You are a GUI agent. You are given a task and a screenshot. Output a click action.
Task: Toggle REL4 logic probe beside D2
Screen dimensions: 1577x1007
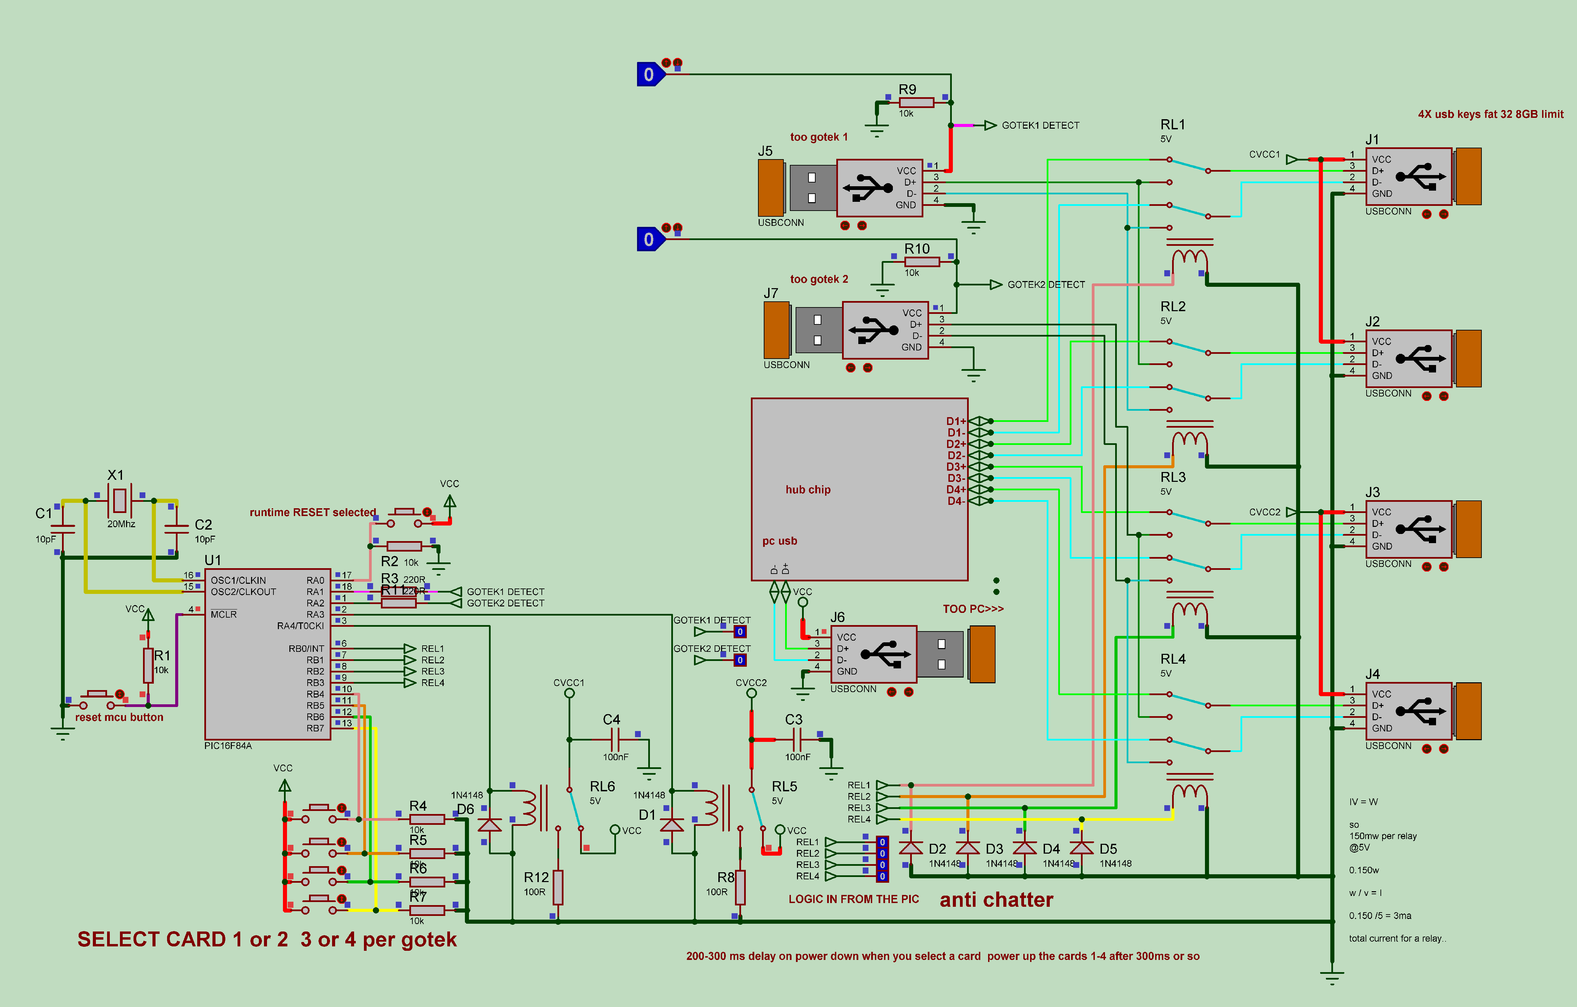click(x=882, y=876)
